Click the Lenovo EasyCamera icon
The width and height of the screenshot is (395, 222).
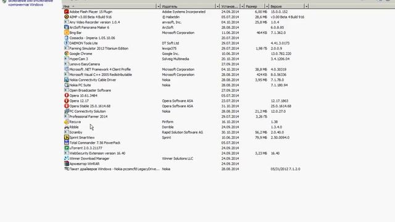pos(67,64)
